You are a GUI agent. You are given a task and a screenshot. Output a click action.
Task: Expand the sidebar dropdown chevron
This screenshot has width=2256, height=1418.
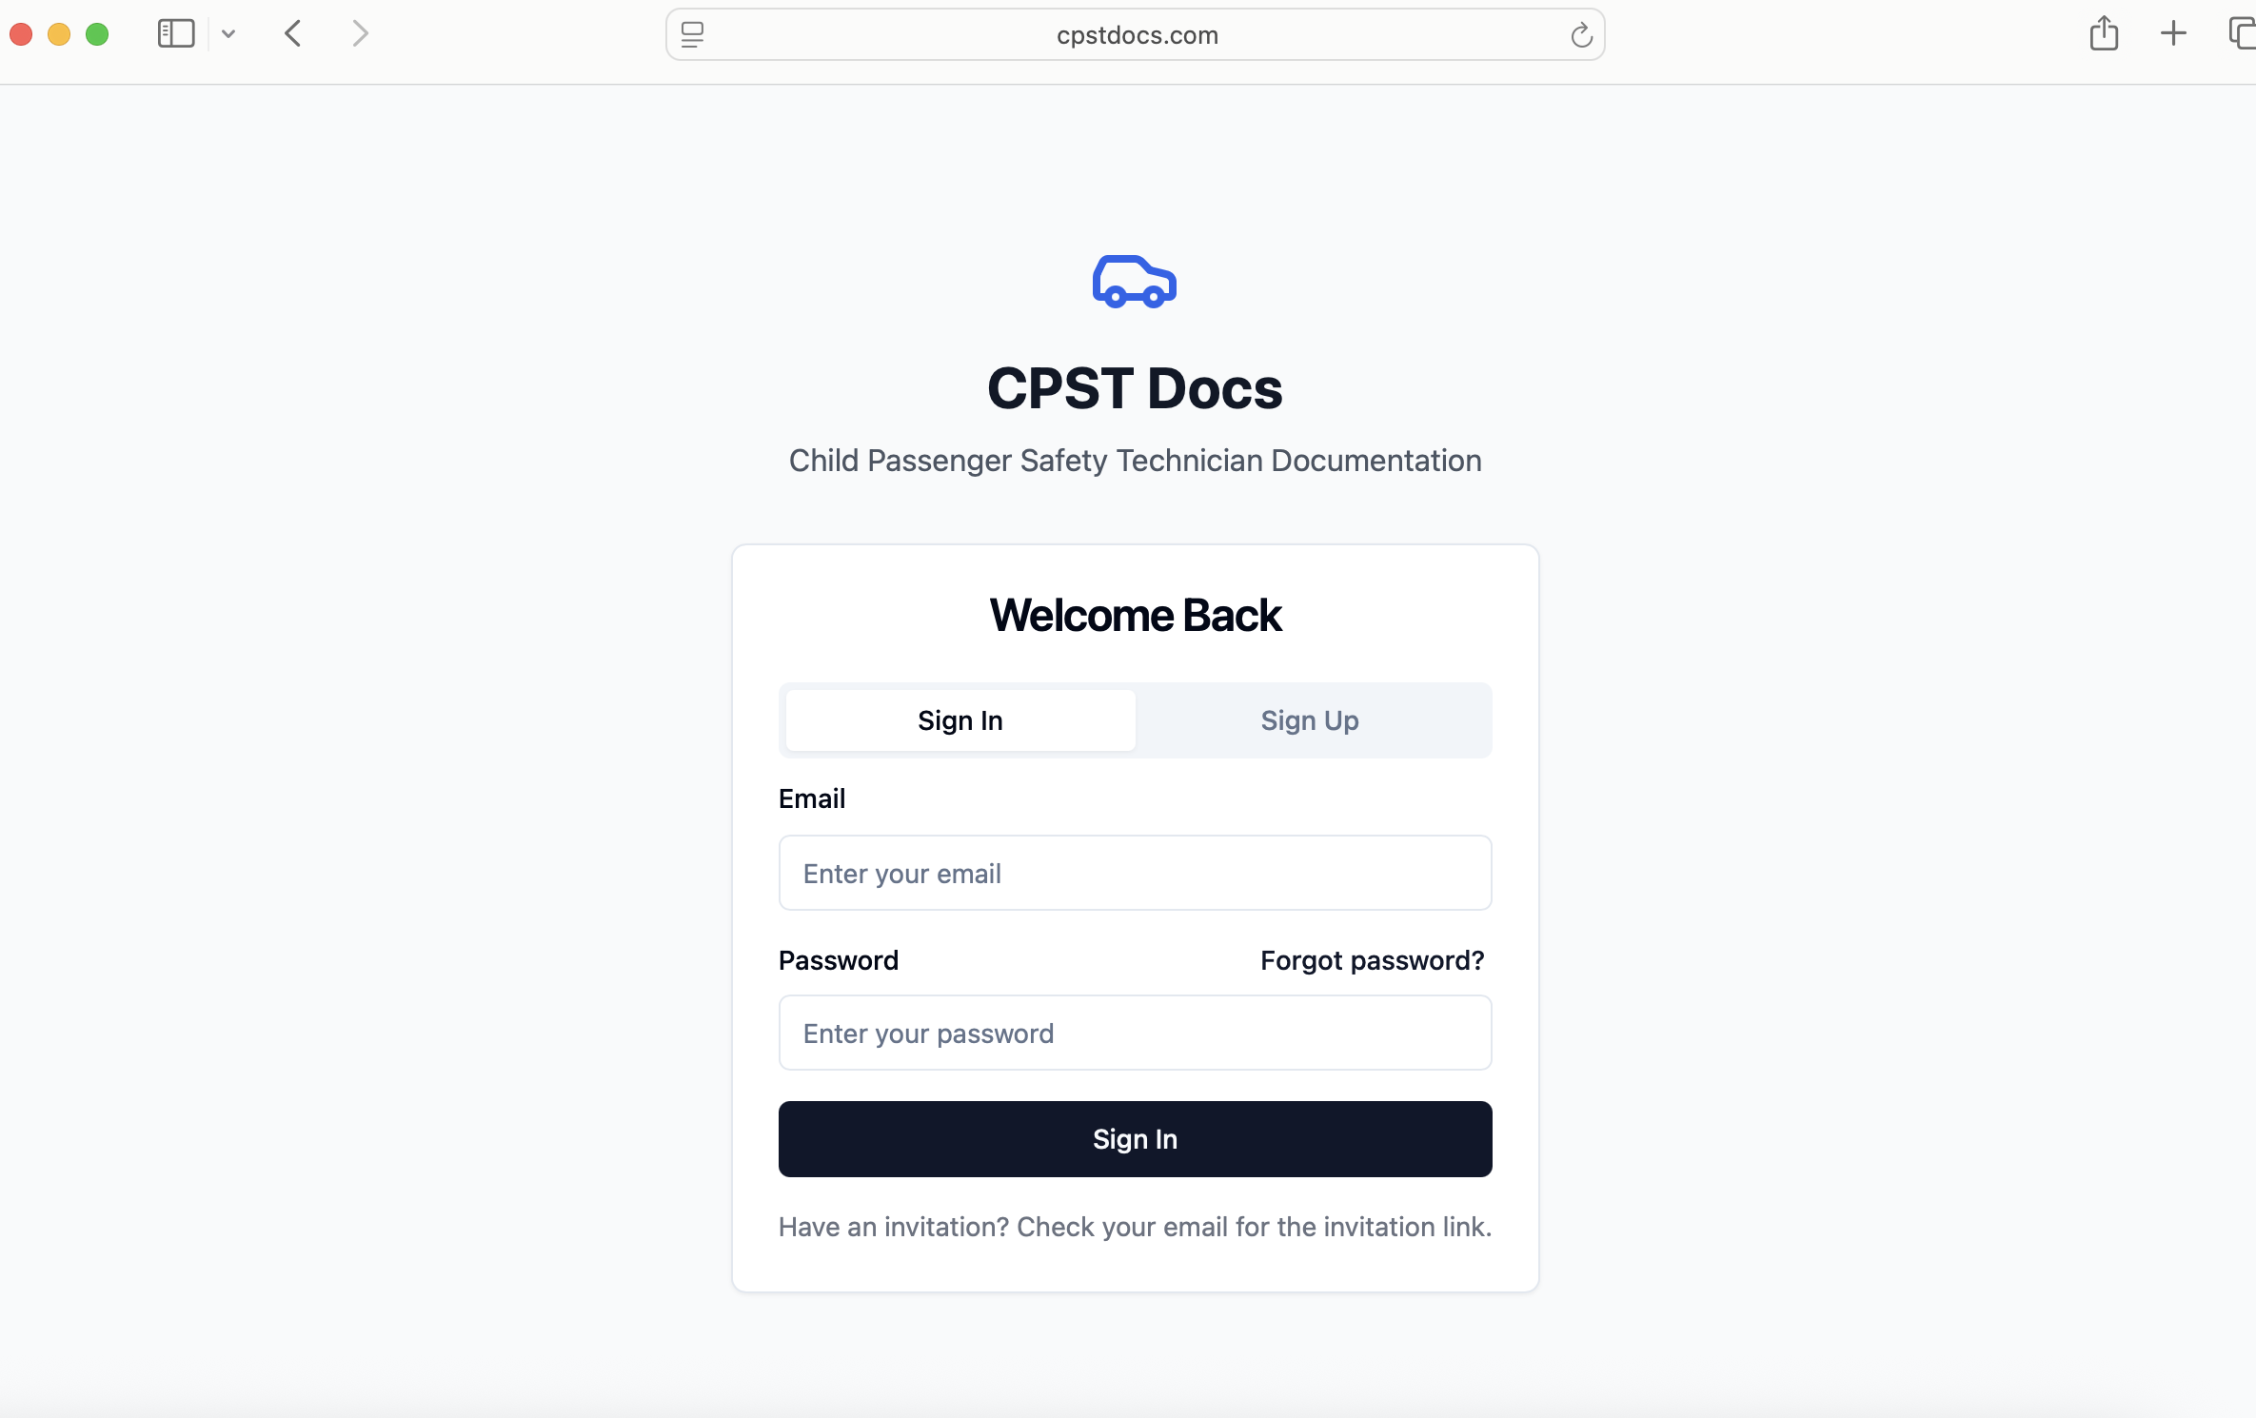228,34
